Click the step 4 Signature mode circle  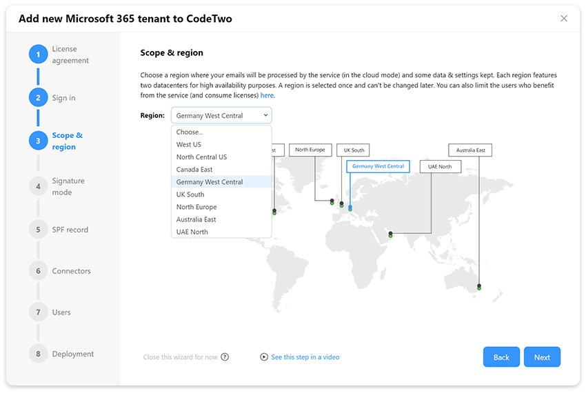pos(38,186)
